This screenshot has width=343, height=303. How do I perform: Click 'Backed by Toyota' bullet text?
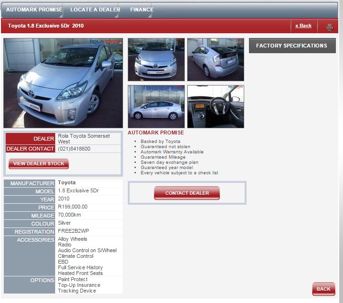click(161, 142)
